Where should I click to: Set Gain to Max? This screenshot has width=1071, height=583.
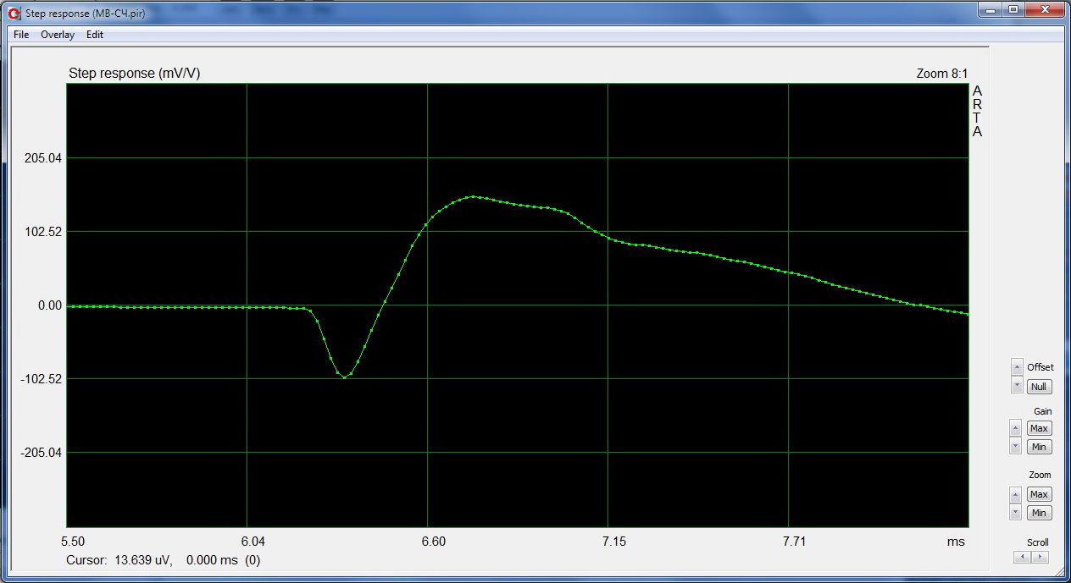click(1039, 428)
